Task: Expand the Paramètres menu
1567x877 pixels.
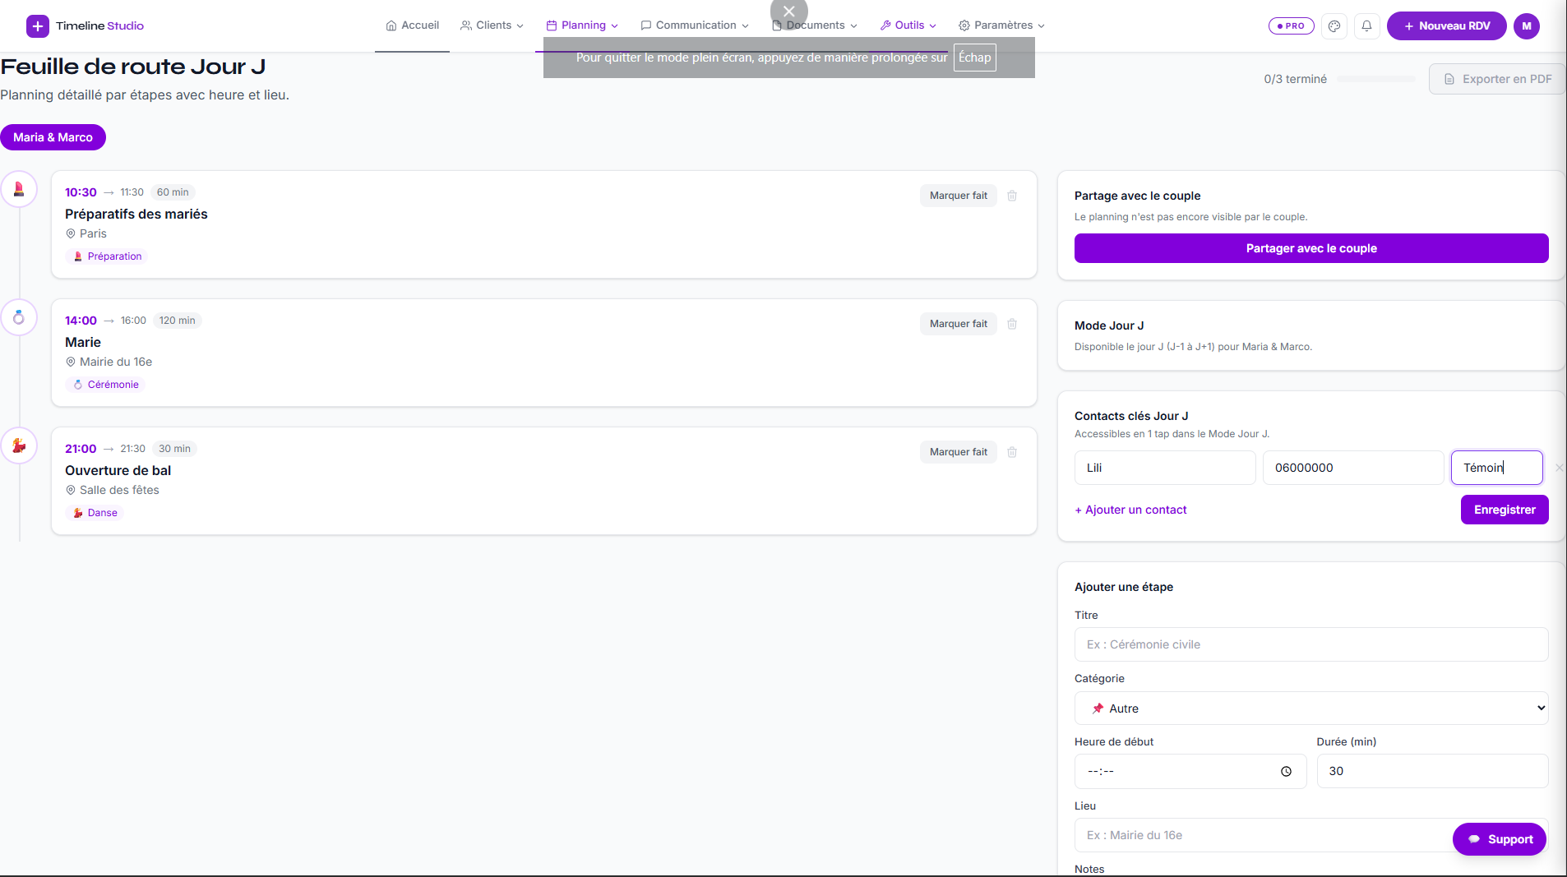Action: coord(1001,25)
